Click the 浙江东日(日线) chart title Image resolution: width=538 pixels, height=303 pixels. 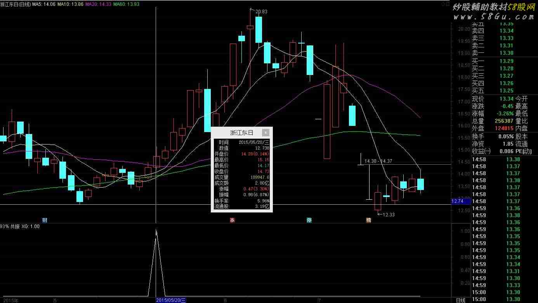pyautogui.click(x=16, y=4)
